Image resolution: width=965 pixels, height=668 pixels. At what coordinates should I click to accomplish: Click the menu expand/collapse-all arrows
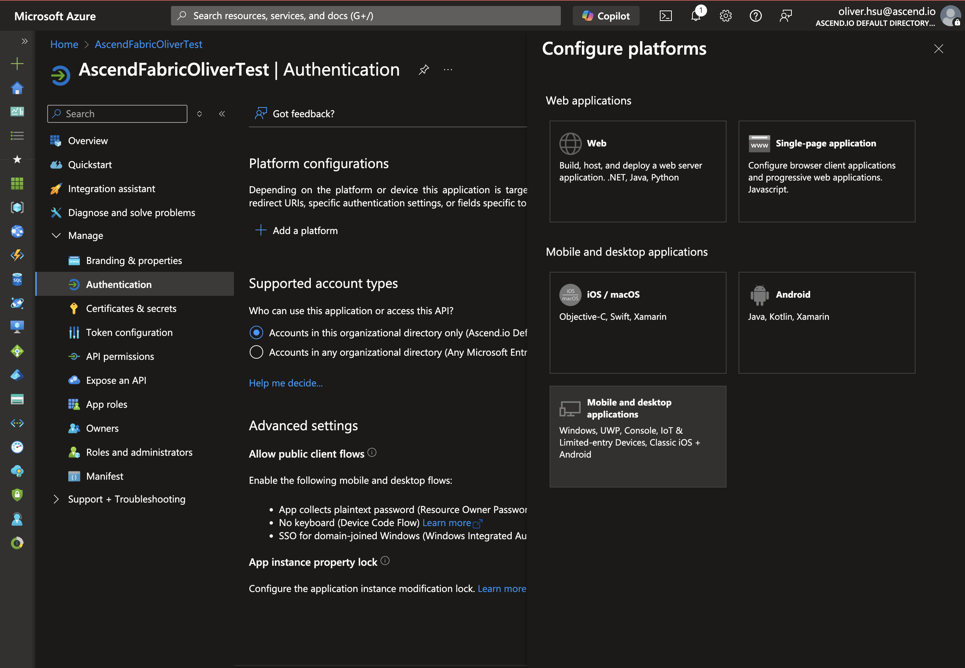[199, 113]
